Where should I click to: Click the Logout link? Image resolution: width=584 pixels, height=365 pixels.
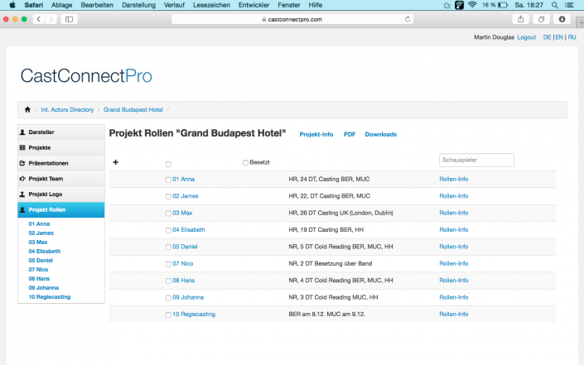(x=526, y=37)
